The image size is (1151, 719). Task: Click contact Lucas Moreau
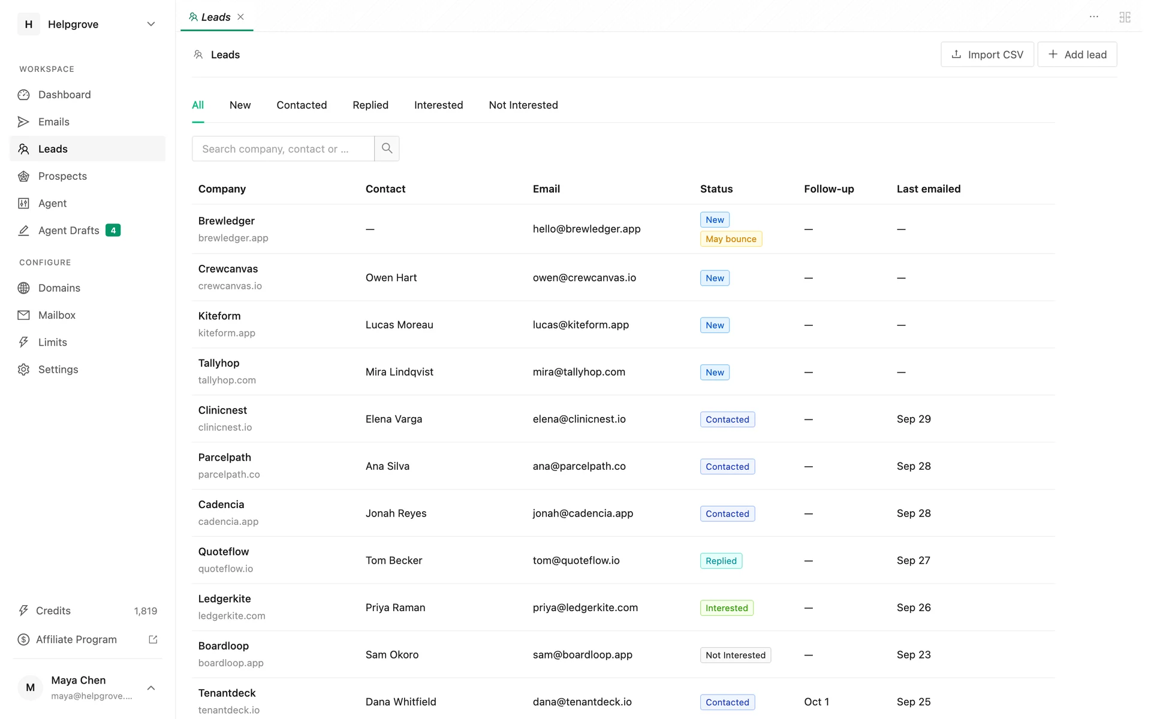pos(399,325)
